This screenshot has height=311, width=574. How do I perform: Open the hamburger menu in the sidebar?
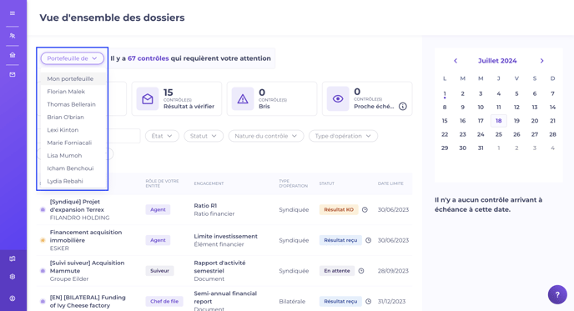coord(13,13)
